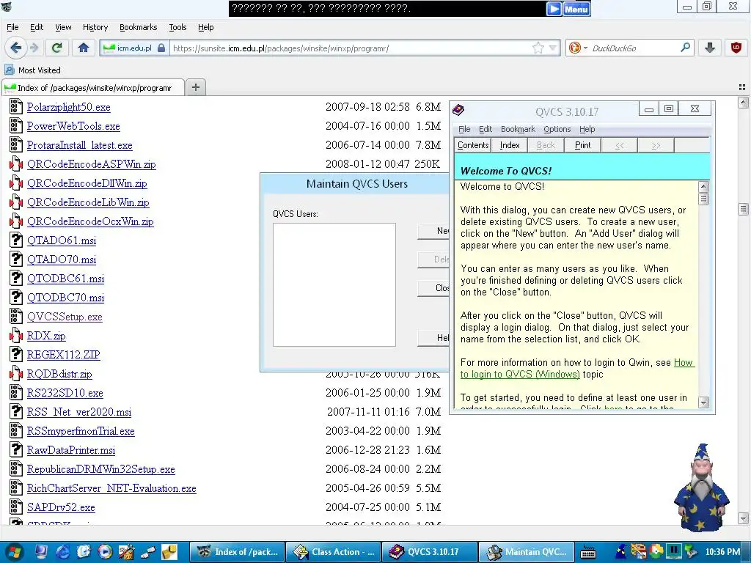The image size is (751, 563).
Task: Open the browser Tools menu
Action: coord(177,27)
